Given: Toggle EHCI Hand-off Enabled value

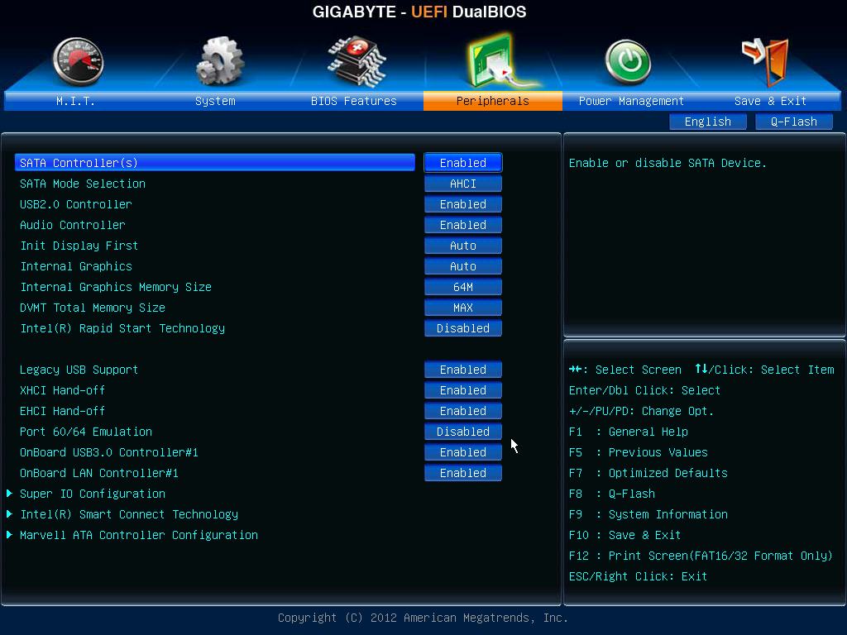Looking at the screenshot, I should (x=463, y=411).
